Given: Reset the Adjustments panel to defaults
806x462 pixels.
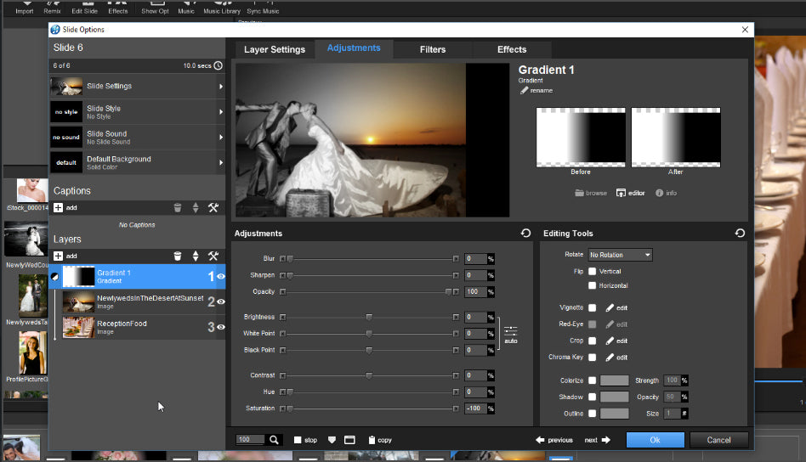Looking at the screenshot, I should 525,233.
